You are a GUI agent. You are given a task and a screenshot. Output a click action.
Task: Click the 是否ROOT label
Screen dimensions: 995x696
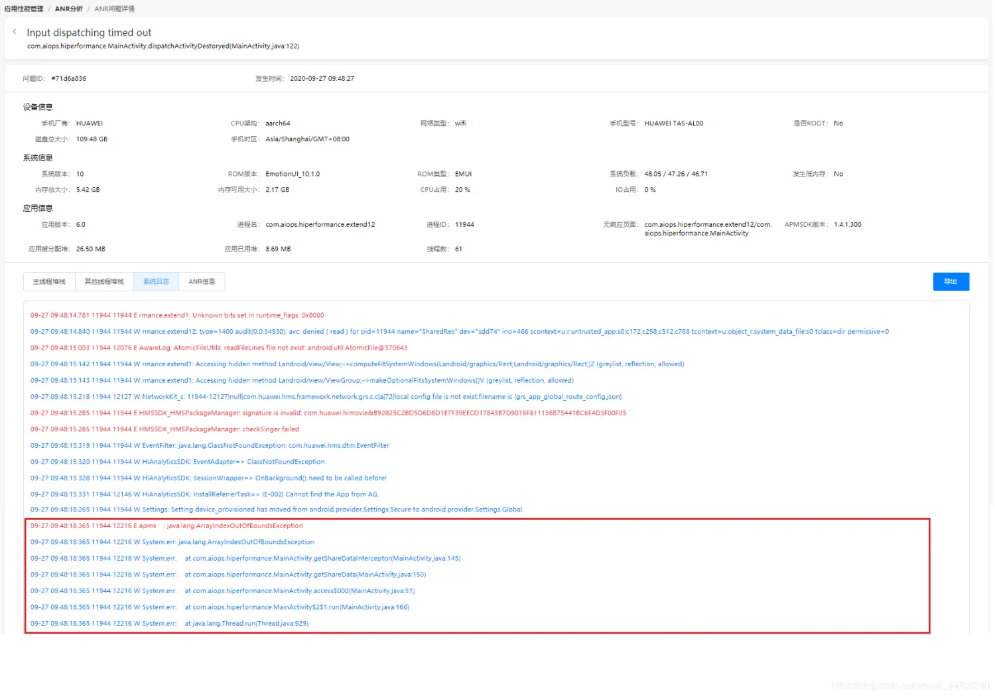pos(810,123)
